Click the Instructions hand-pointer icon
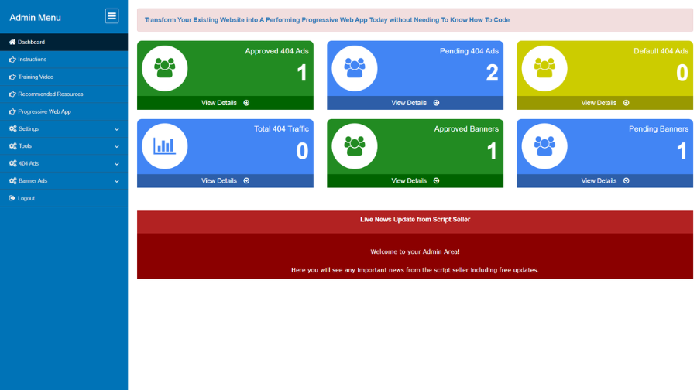The height and width of the screenshot is (390, 697). tap(12, 60)
